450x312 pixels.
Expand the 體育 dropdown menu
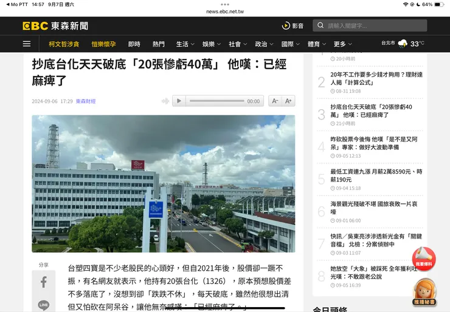(317, 44)
